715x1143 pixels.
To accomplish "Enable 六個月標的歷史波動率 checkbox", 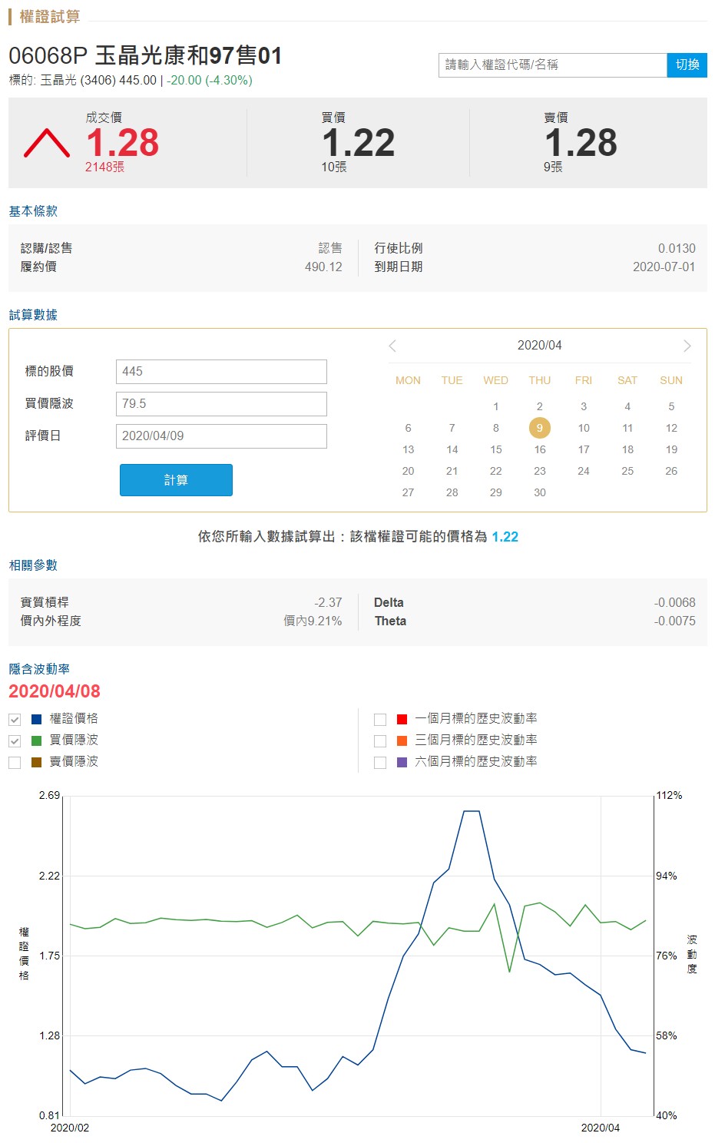I will click(x=380, y=763).
